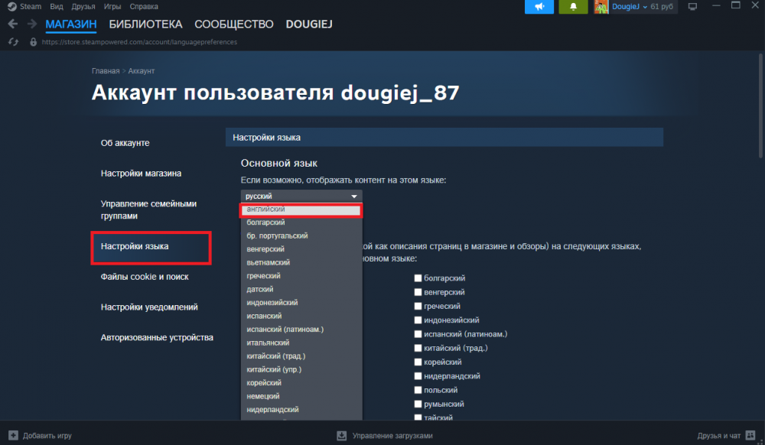The image size is (765, 445).
Task: Click the download icon for Управление загрузками
Action: (341, 435)
